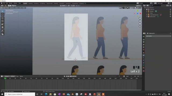Click the blue Z axis gizmo ball
The height and width of the screenshot is (96, 172).
tap(138, 13)
